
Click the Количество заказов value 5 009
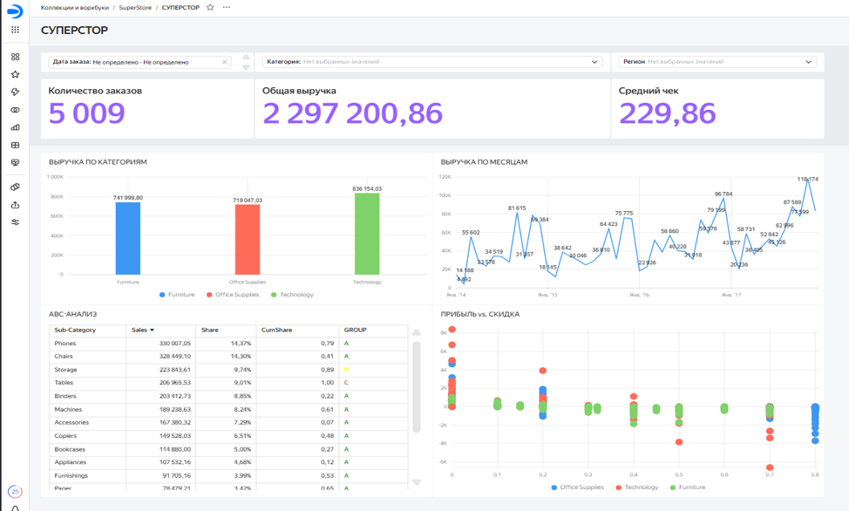(x=86, y=113)
